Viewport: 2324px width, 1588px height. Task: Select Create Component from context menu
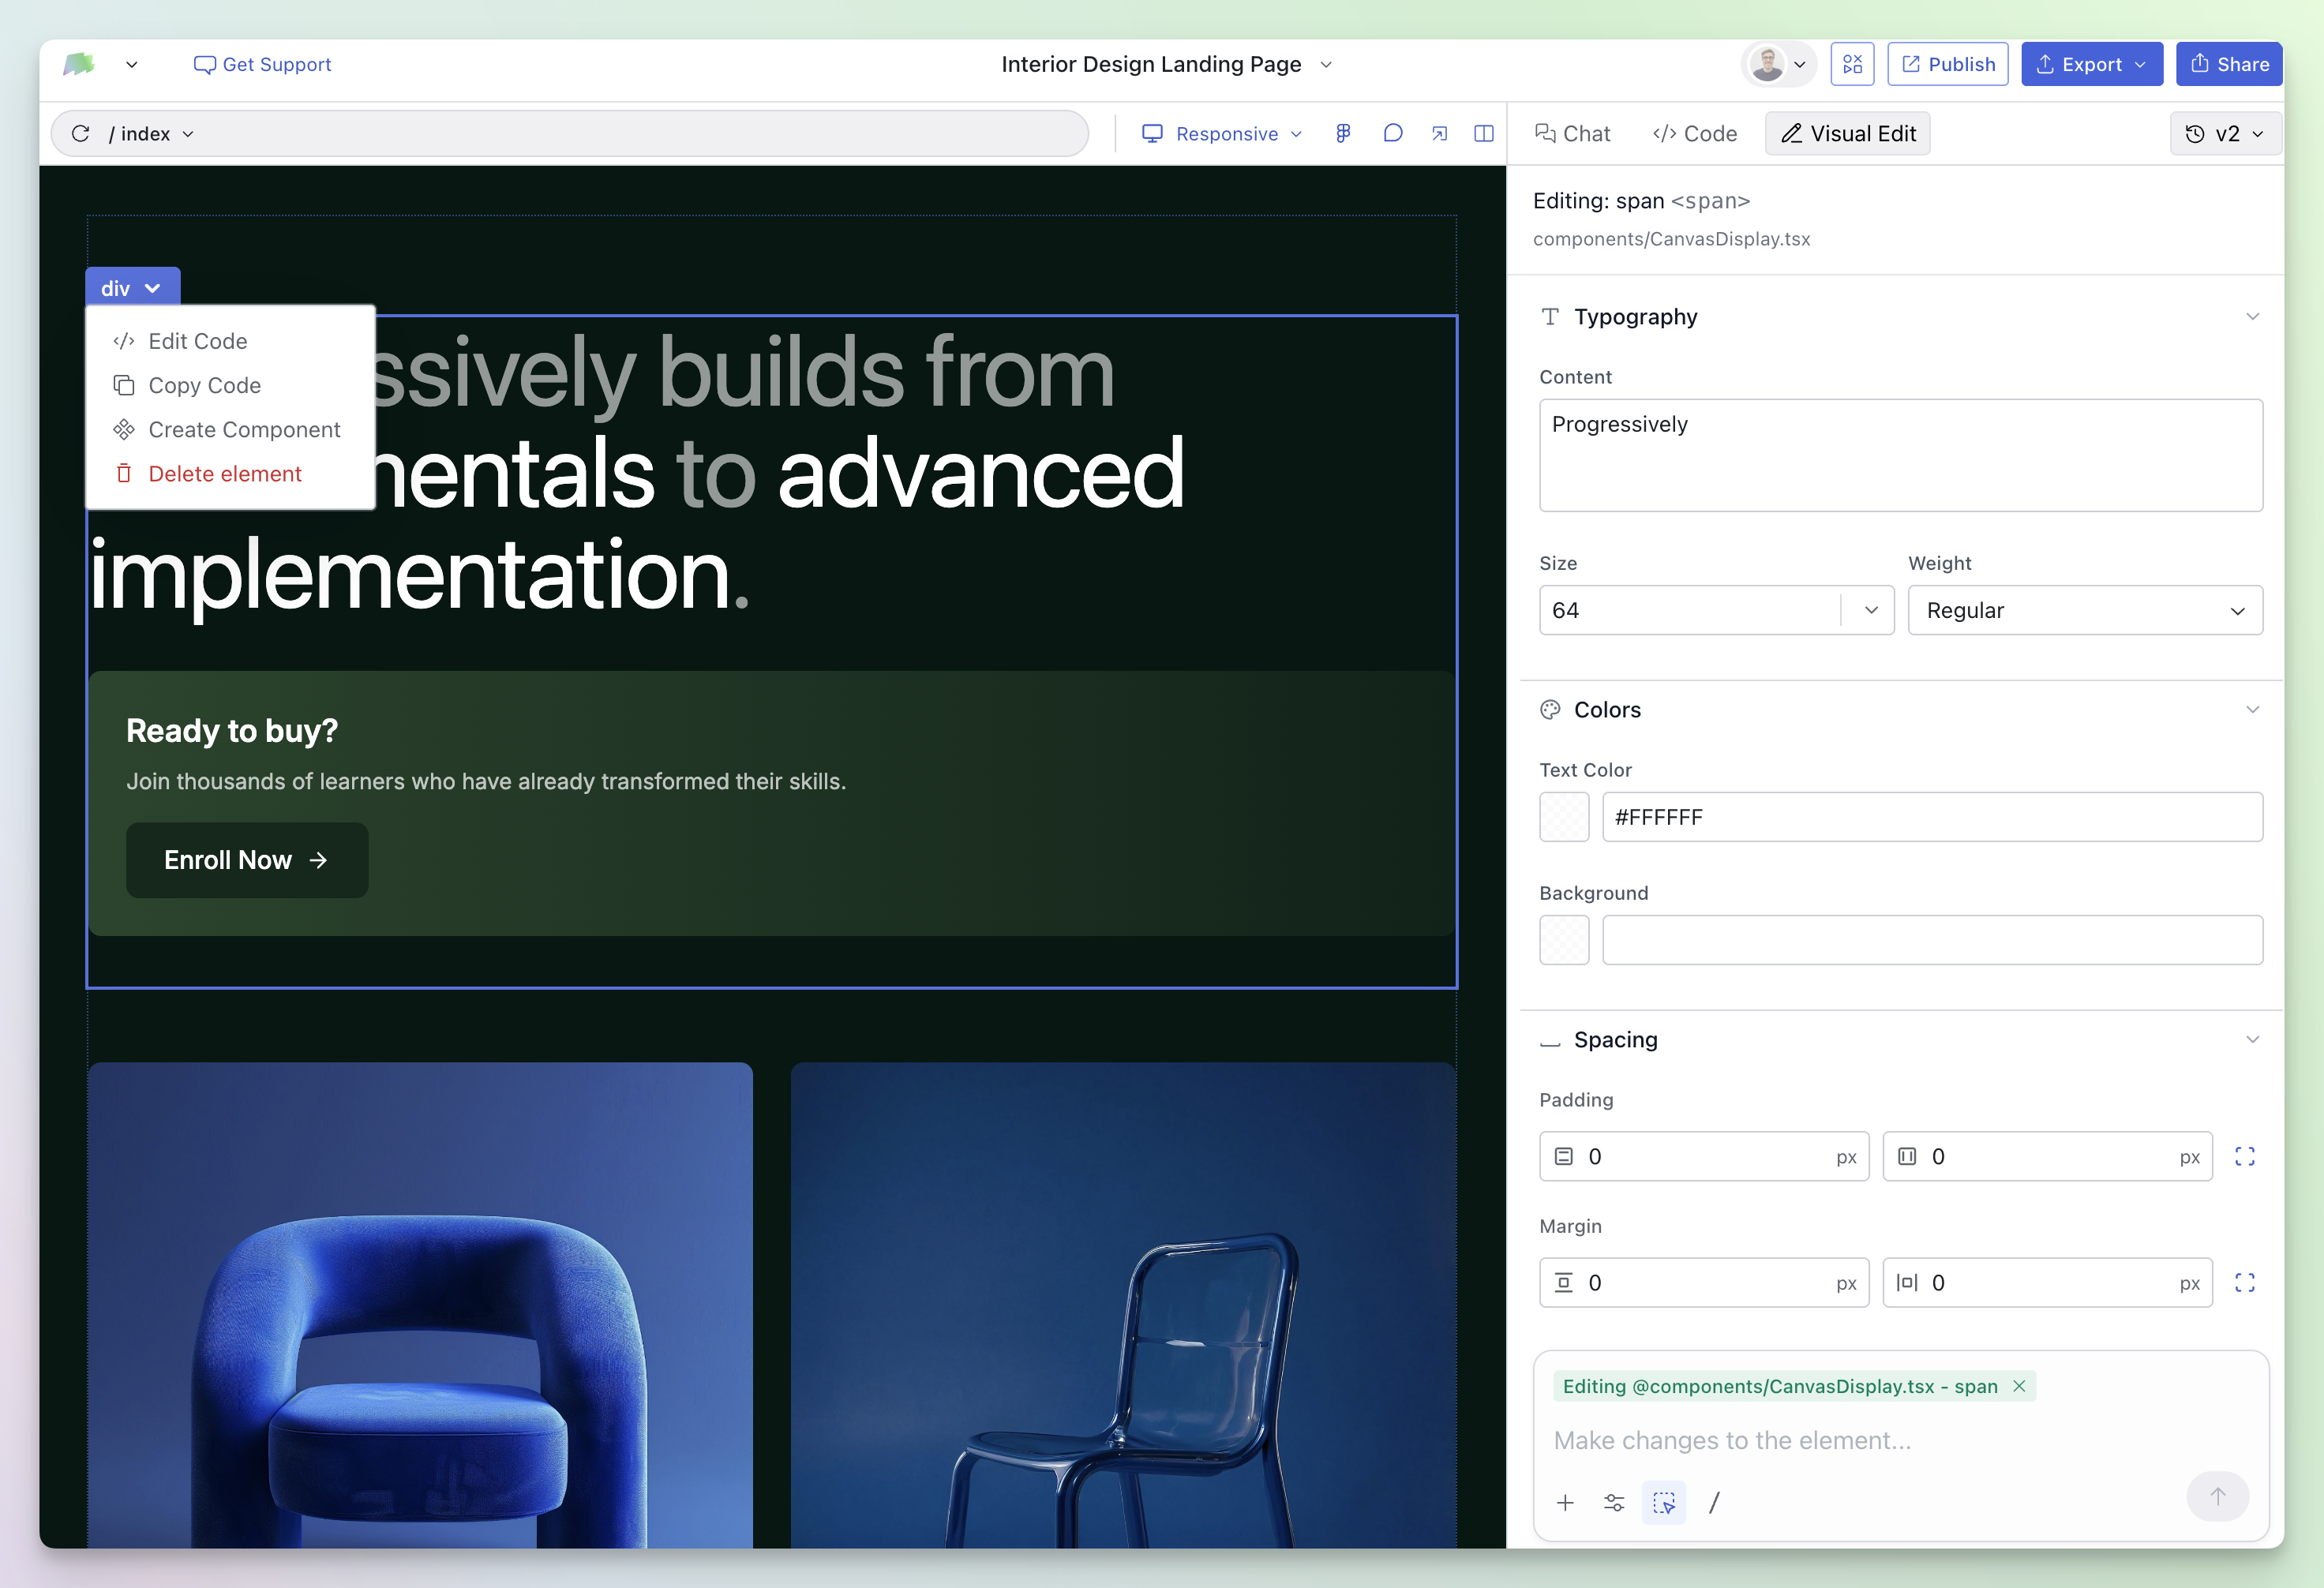tap(244, 429)
